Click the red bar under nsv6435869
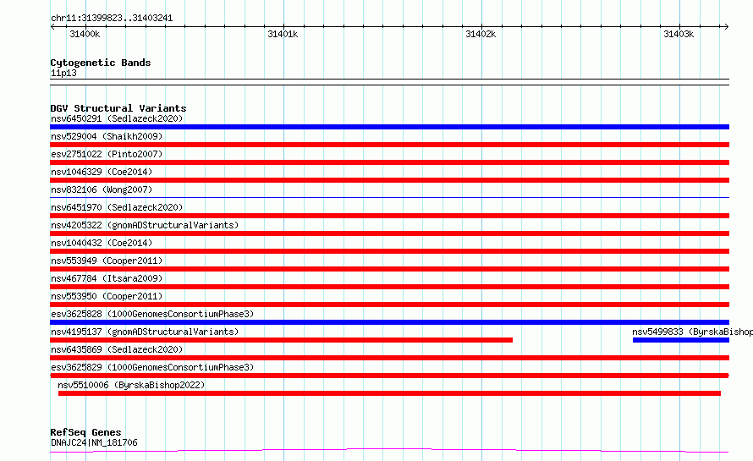The height and width of the screenshot is (461, 753). click(x=389, y=358)
